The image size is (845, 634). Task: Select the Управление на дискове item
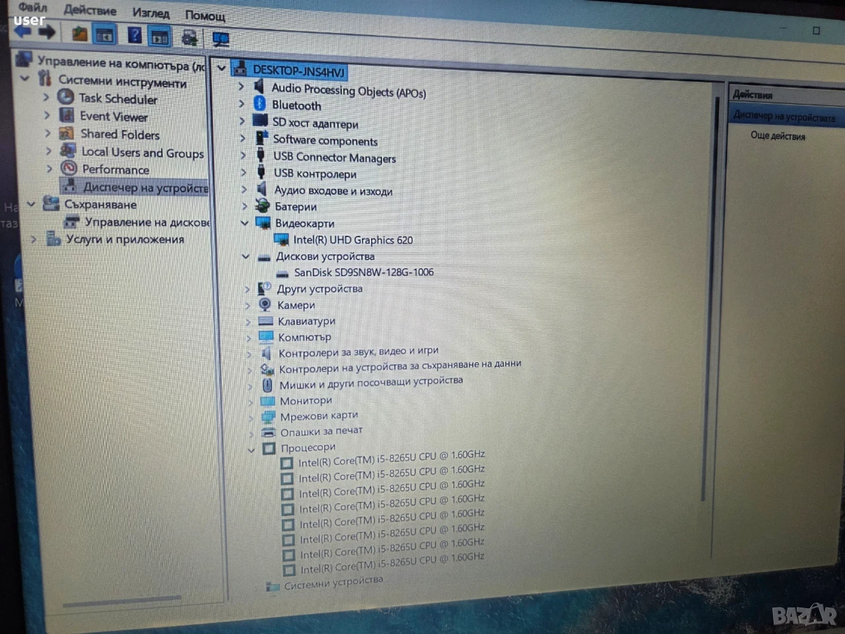[147, 223]
